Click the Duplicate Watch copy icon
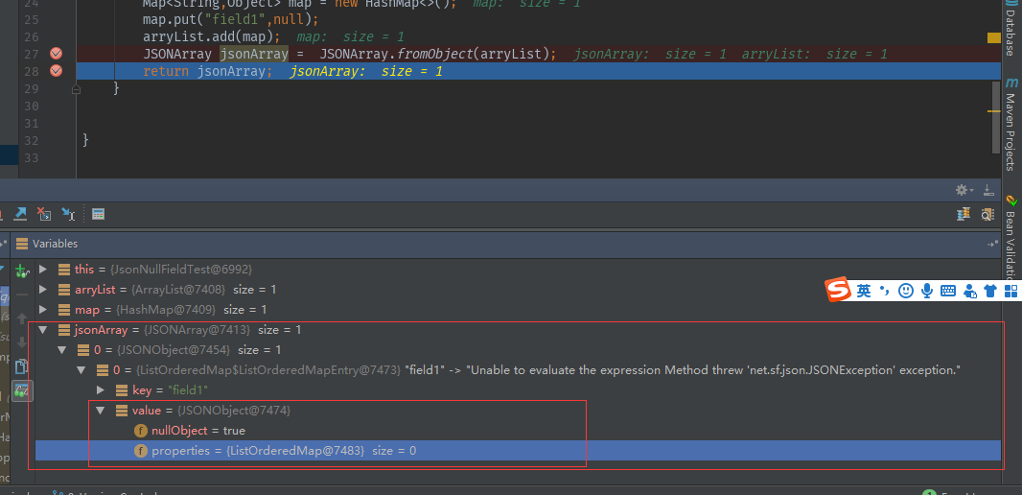The width and height of the screenshot is (1022, 495). (x=22, y=366)
